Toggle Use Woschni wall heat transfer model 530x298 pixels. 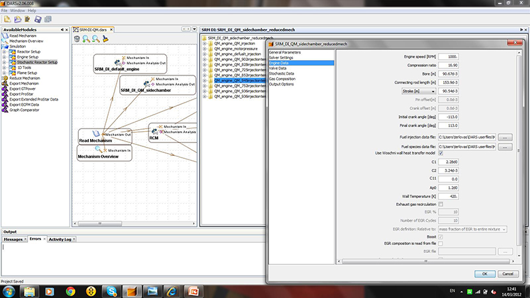click(x=441, y=153)
